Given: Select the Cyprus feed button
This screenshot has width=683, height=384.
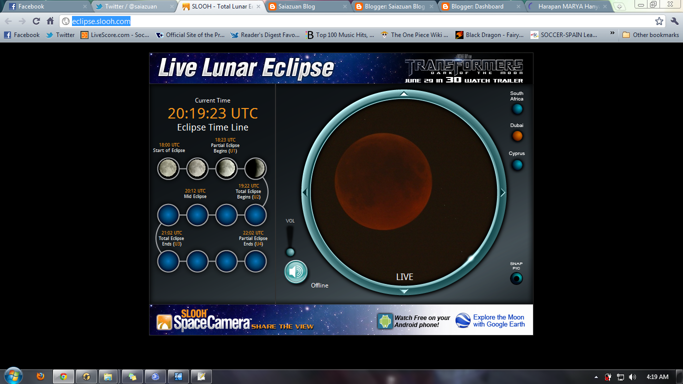Looking at the screenshot, I should click(x=517, y=164).
